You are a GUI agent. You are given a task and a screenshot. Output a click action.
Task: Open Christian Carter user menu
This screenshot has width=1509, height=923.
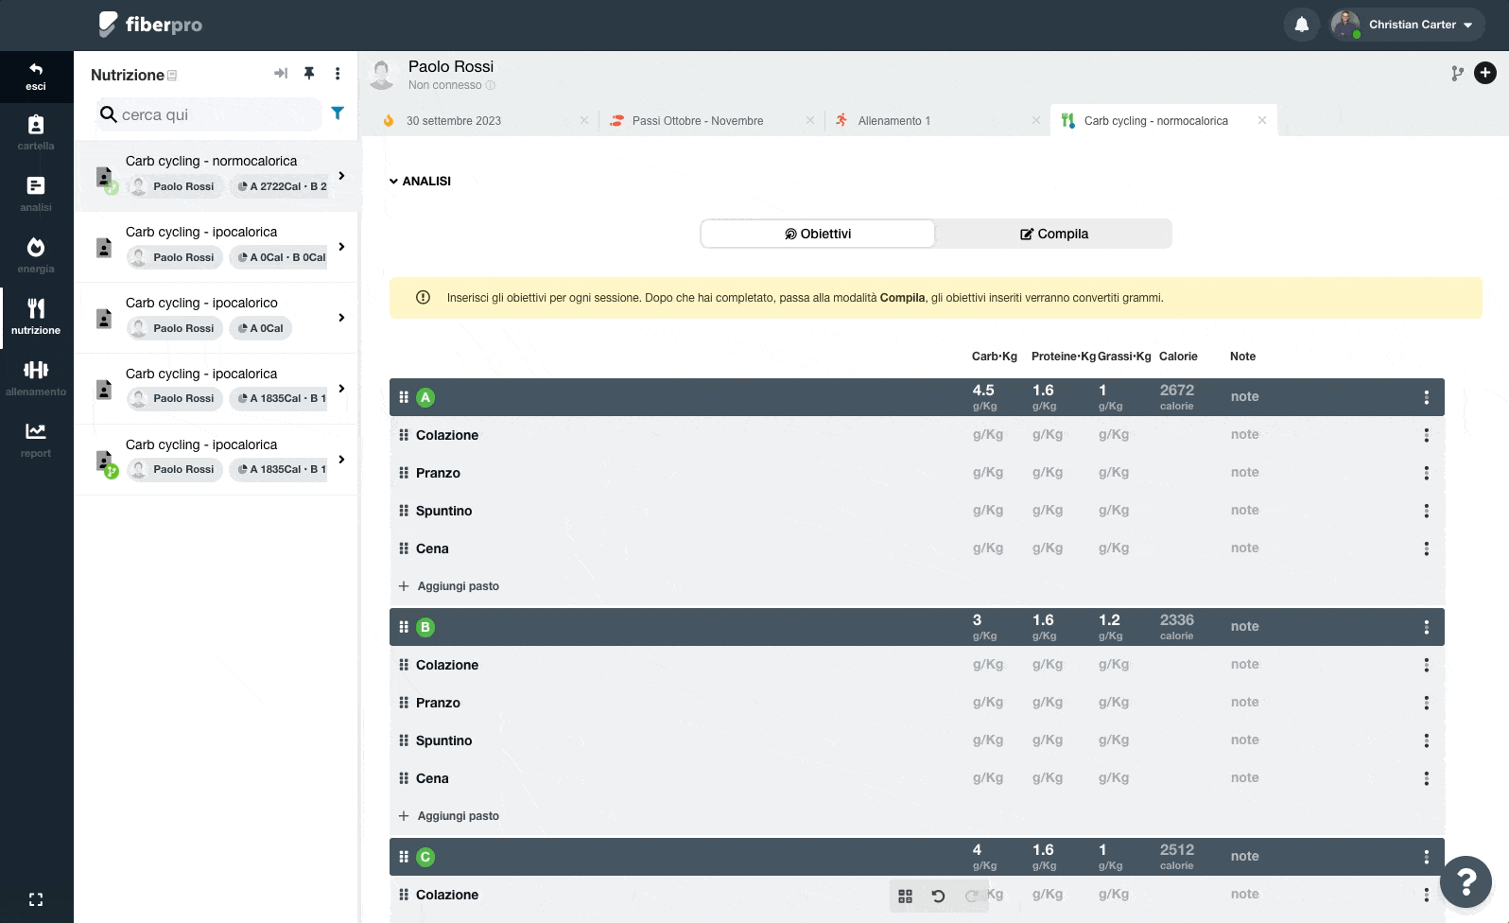(1406, 25)
